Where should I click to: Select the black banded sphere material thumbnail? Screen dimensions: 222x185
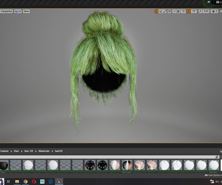pos(102,165)
